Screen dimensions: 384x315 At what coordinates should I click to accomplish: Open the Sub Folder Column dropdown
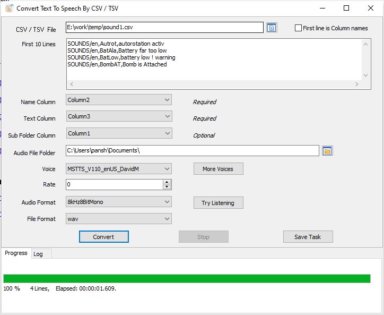(119, 133)
